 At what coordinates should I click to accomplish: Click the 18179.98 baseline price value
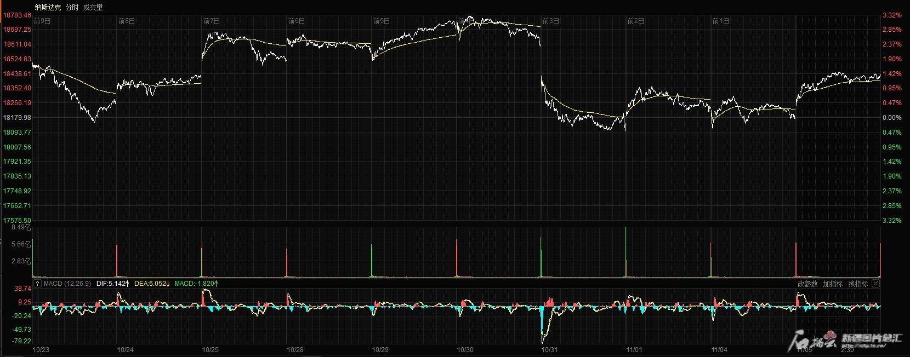pos(17,118)
